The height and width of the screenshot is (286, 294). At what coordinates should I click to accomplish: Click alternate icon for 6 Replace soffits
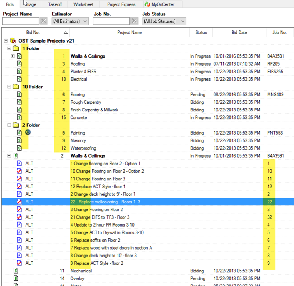(19, 240)
